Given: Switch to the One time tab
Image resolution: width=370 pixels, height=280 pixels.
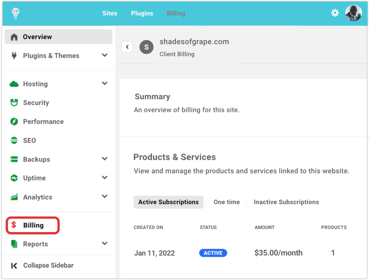Looking at the screenshot, I should pos(227,202).
